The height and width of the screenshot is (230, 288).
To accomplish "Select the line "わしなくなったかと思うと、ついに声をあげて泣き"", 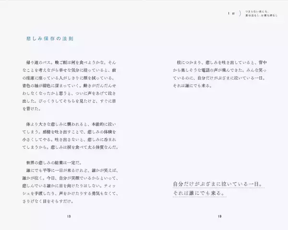I will pos(69,93).
